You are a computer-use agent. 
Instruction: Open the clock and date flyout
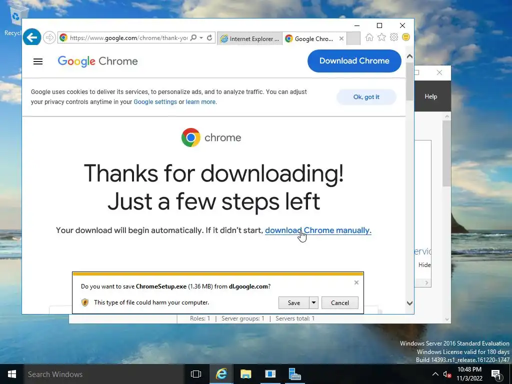469,374
